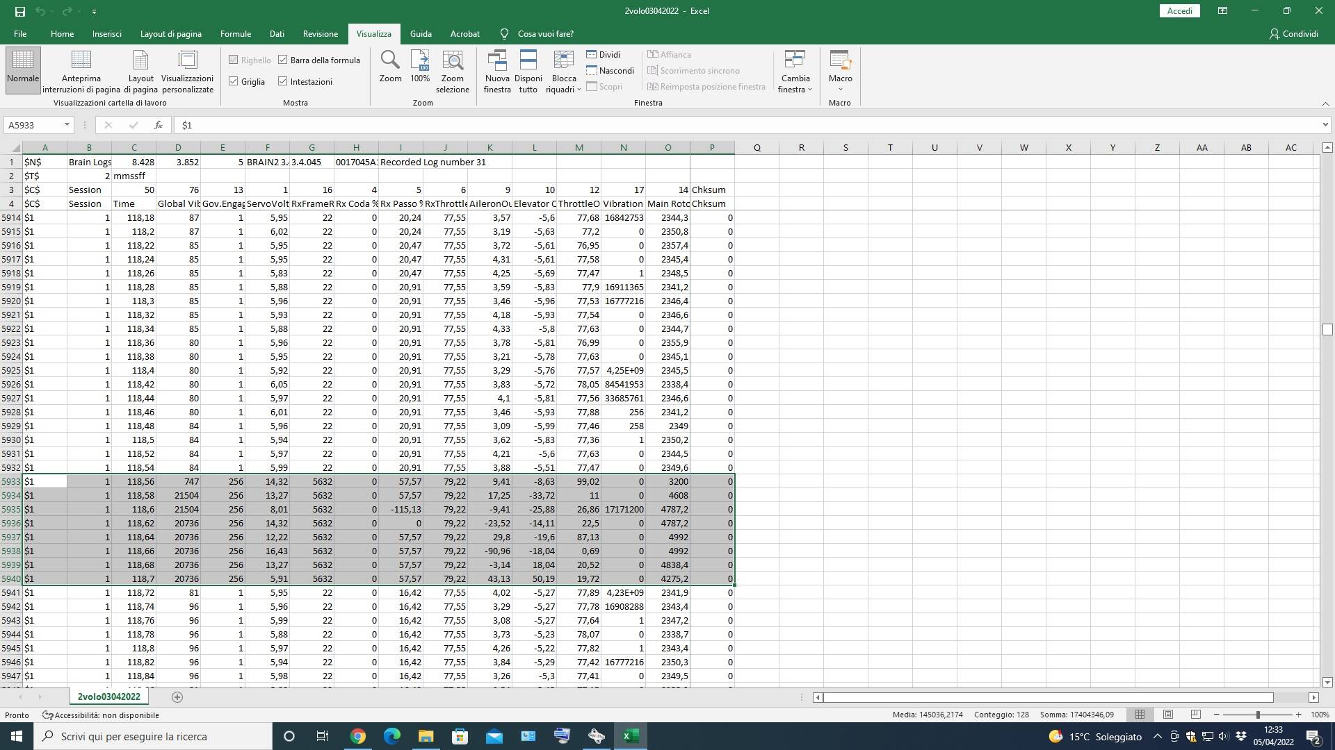Open the Formule ribbon tab

pyautogui.click(x=235, y=33)
